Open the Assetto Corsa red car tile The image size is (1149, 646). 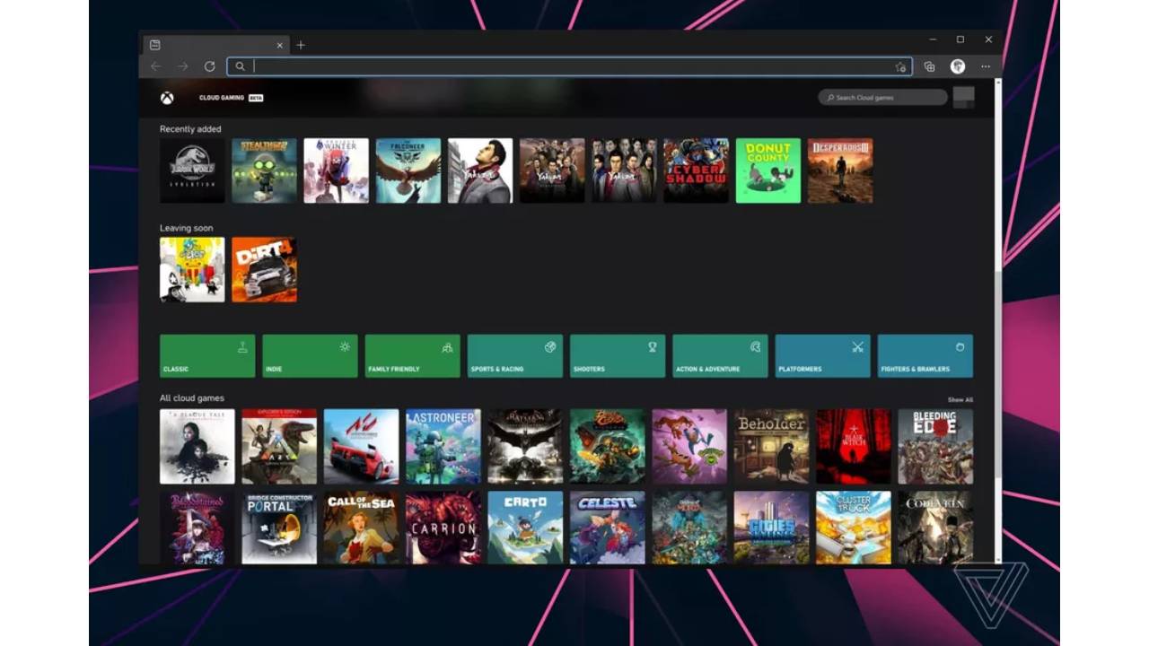pyautogui.click(x=361, y=447)
